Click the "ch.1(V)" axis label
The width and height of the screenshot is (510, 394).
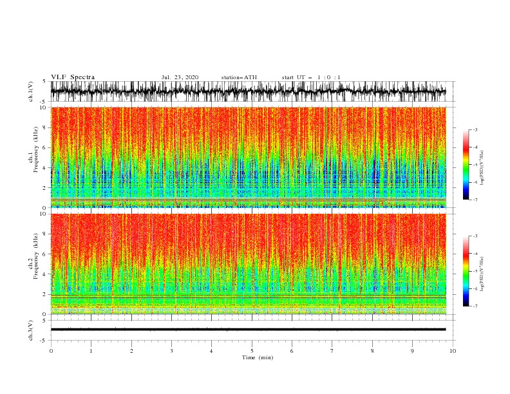point(31,91)
